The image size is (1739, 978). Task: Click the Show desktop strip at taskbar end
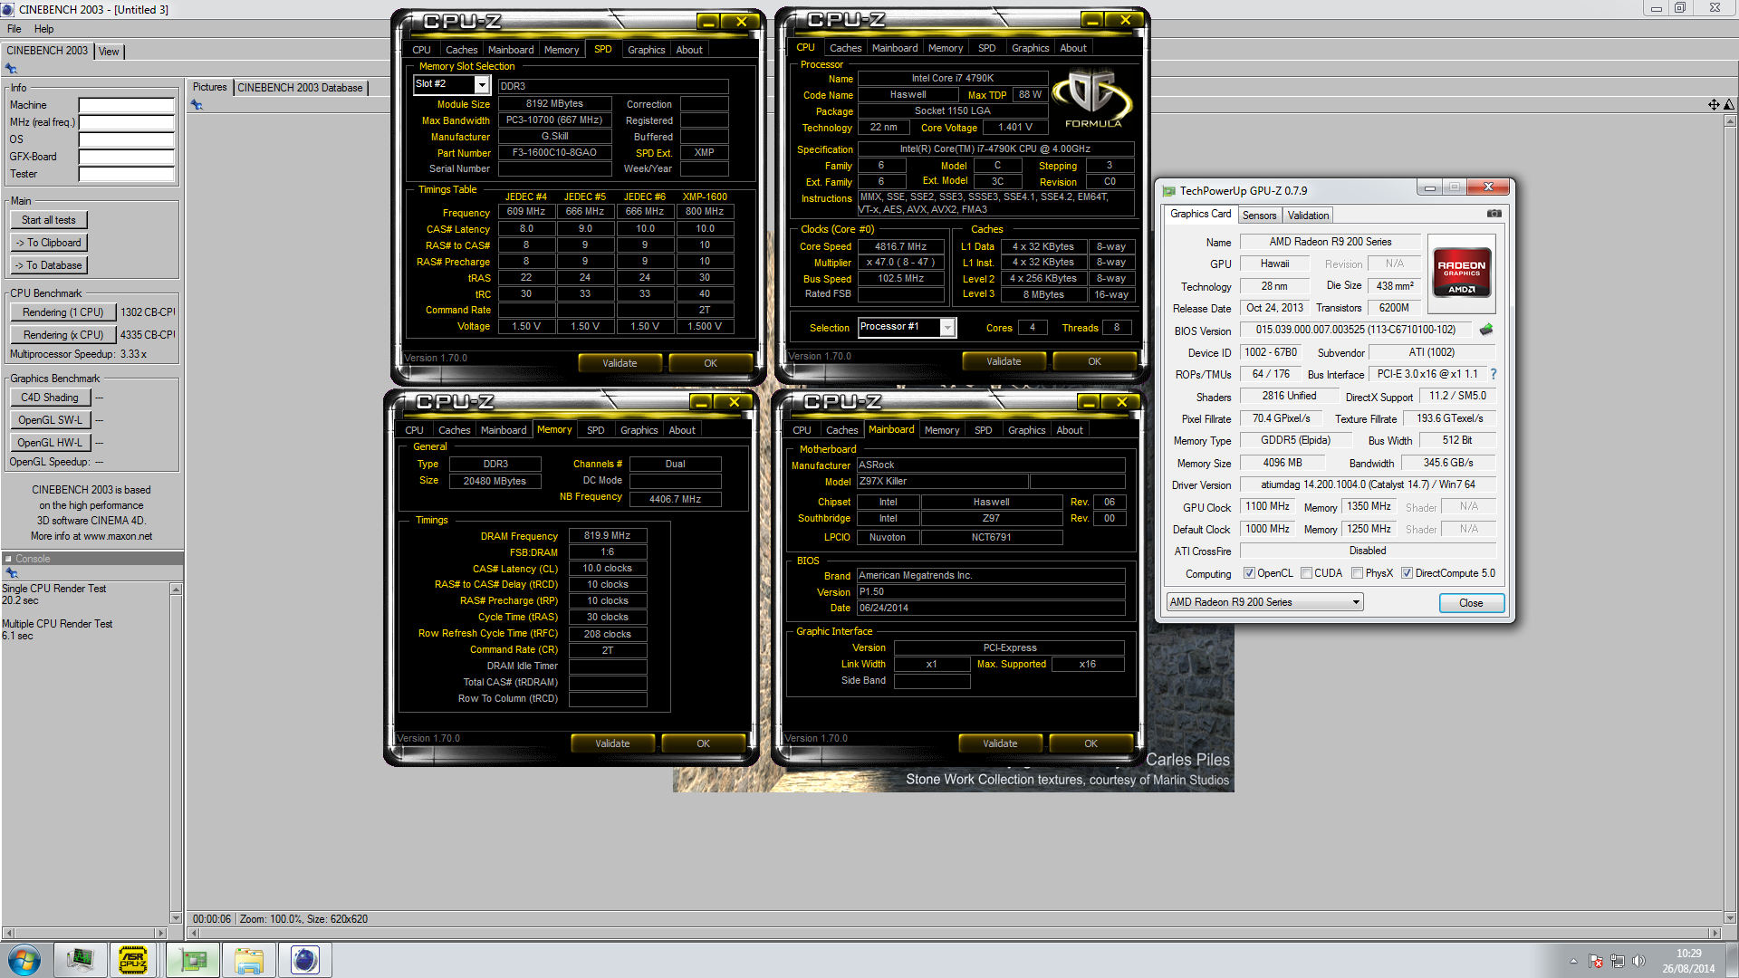tap(1732, 960)
